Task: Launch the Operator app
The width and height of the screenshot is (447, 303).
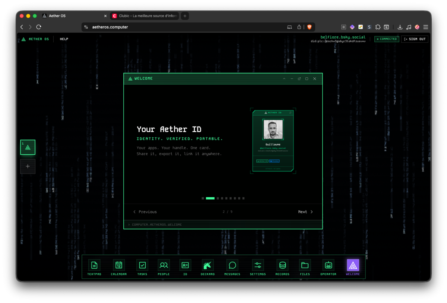Action: click(328, 265)
